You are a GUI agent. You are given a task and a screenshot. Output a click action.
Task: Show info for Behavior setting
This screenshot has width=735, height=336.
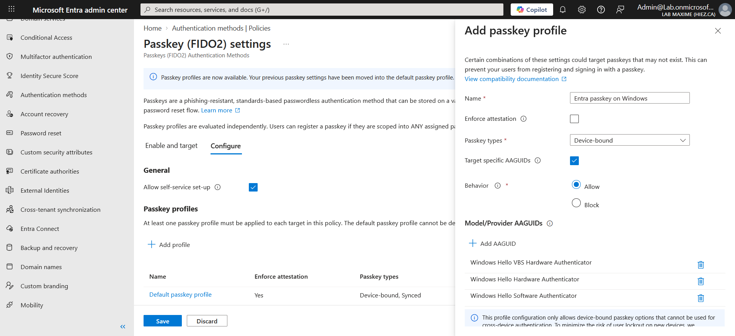click(498, 186)
